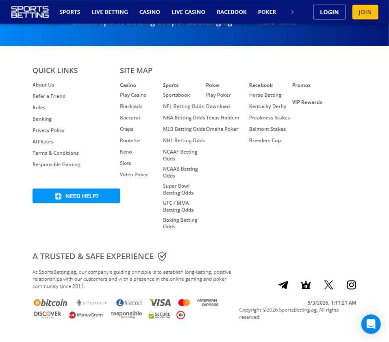The height and width of the screenshot is (342, 389).
Task: Open the Roulette link
Action: click(x=130, y=141)
